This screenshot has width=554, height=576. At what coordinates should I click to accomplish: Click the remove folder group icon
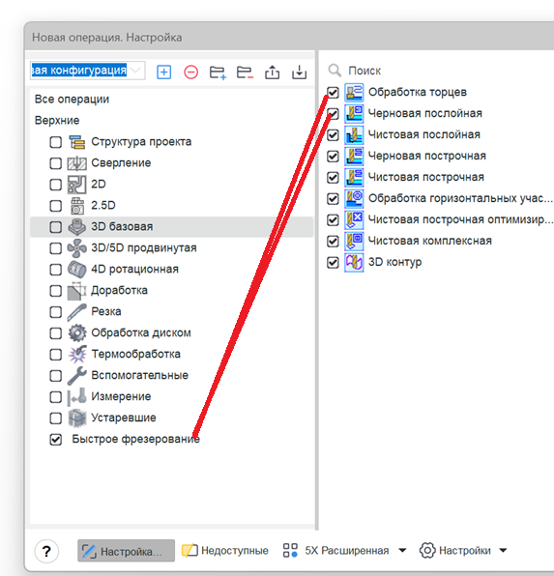coord(245,72)
